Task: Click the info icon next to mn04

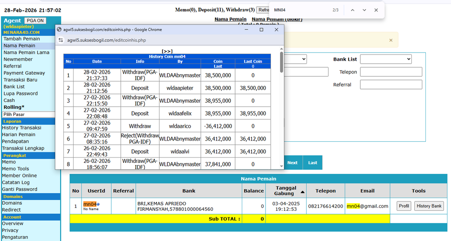Action: 98,204
